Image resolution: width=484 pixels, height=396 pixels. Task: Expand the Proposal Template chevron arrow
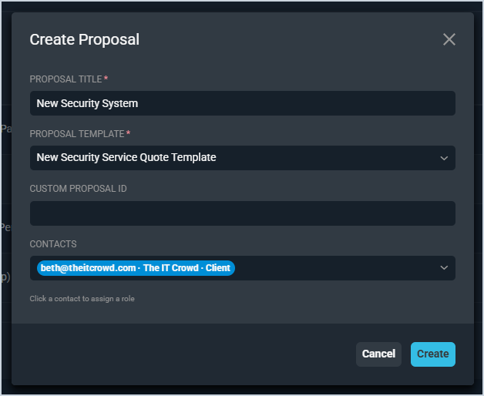[x=444, y=158]
